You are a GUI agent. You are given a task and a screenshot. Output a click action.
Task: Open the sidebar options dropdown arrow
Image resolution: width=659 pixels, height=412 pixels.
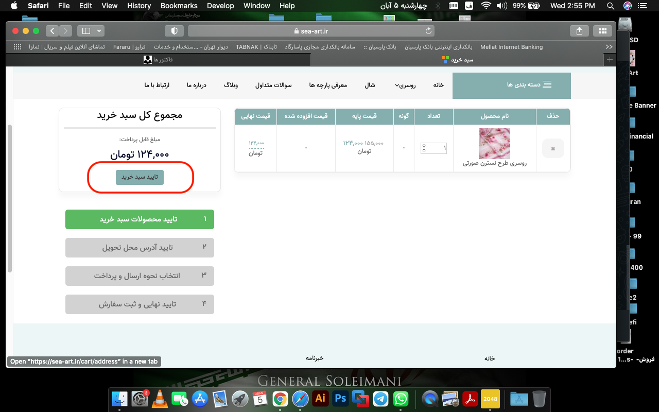99,31
